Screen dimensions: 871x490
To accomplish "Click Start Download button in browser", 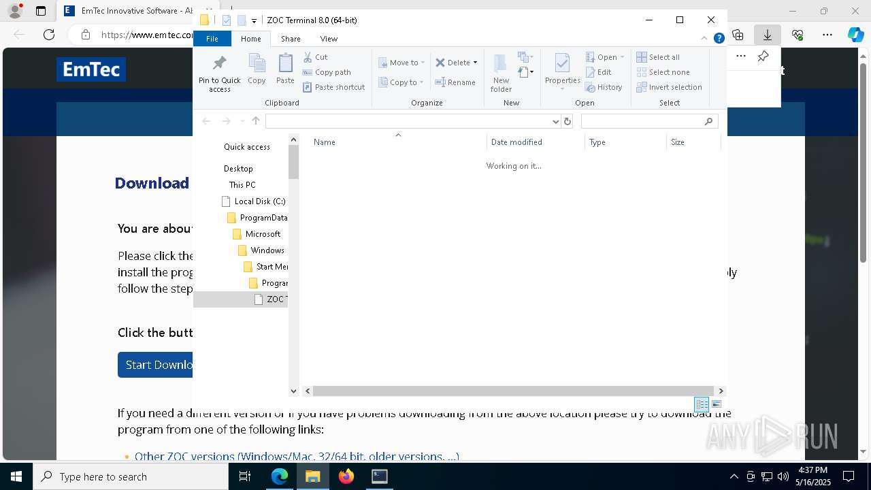I will point(155,365).
